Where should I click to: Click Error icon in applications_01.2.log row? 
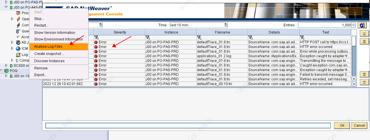(x=96, y=56)
